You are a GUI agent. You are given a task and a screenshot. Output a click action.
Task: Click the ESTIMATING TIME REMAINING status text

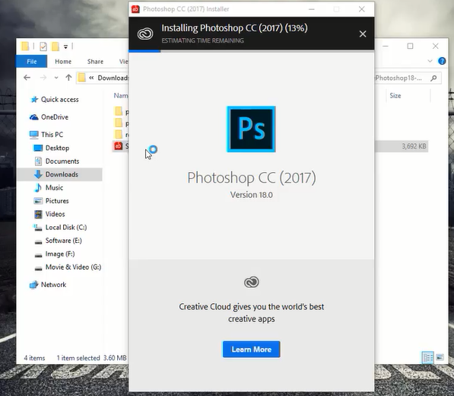coord(203,40)
